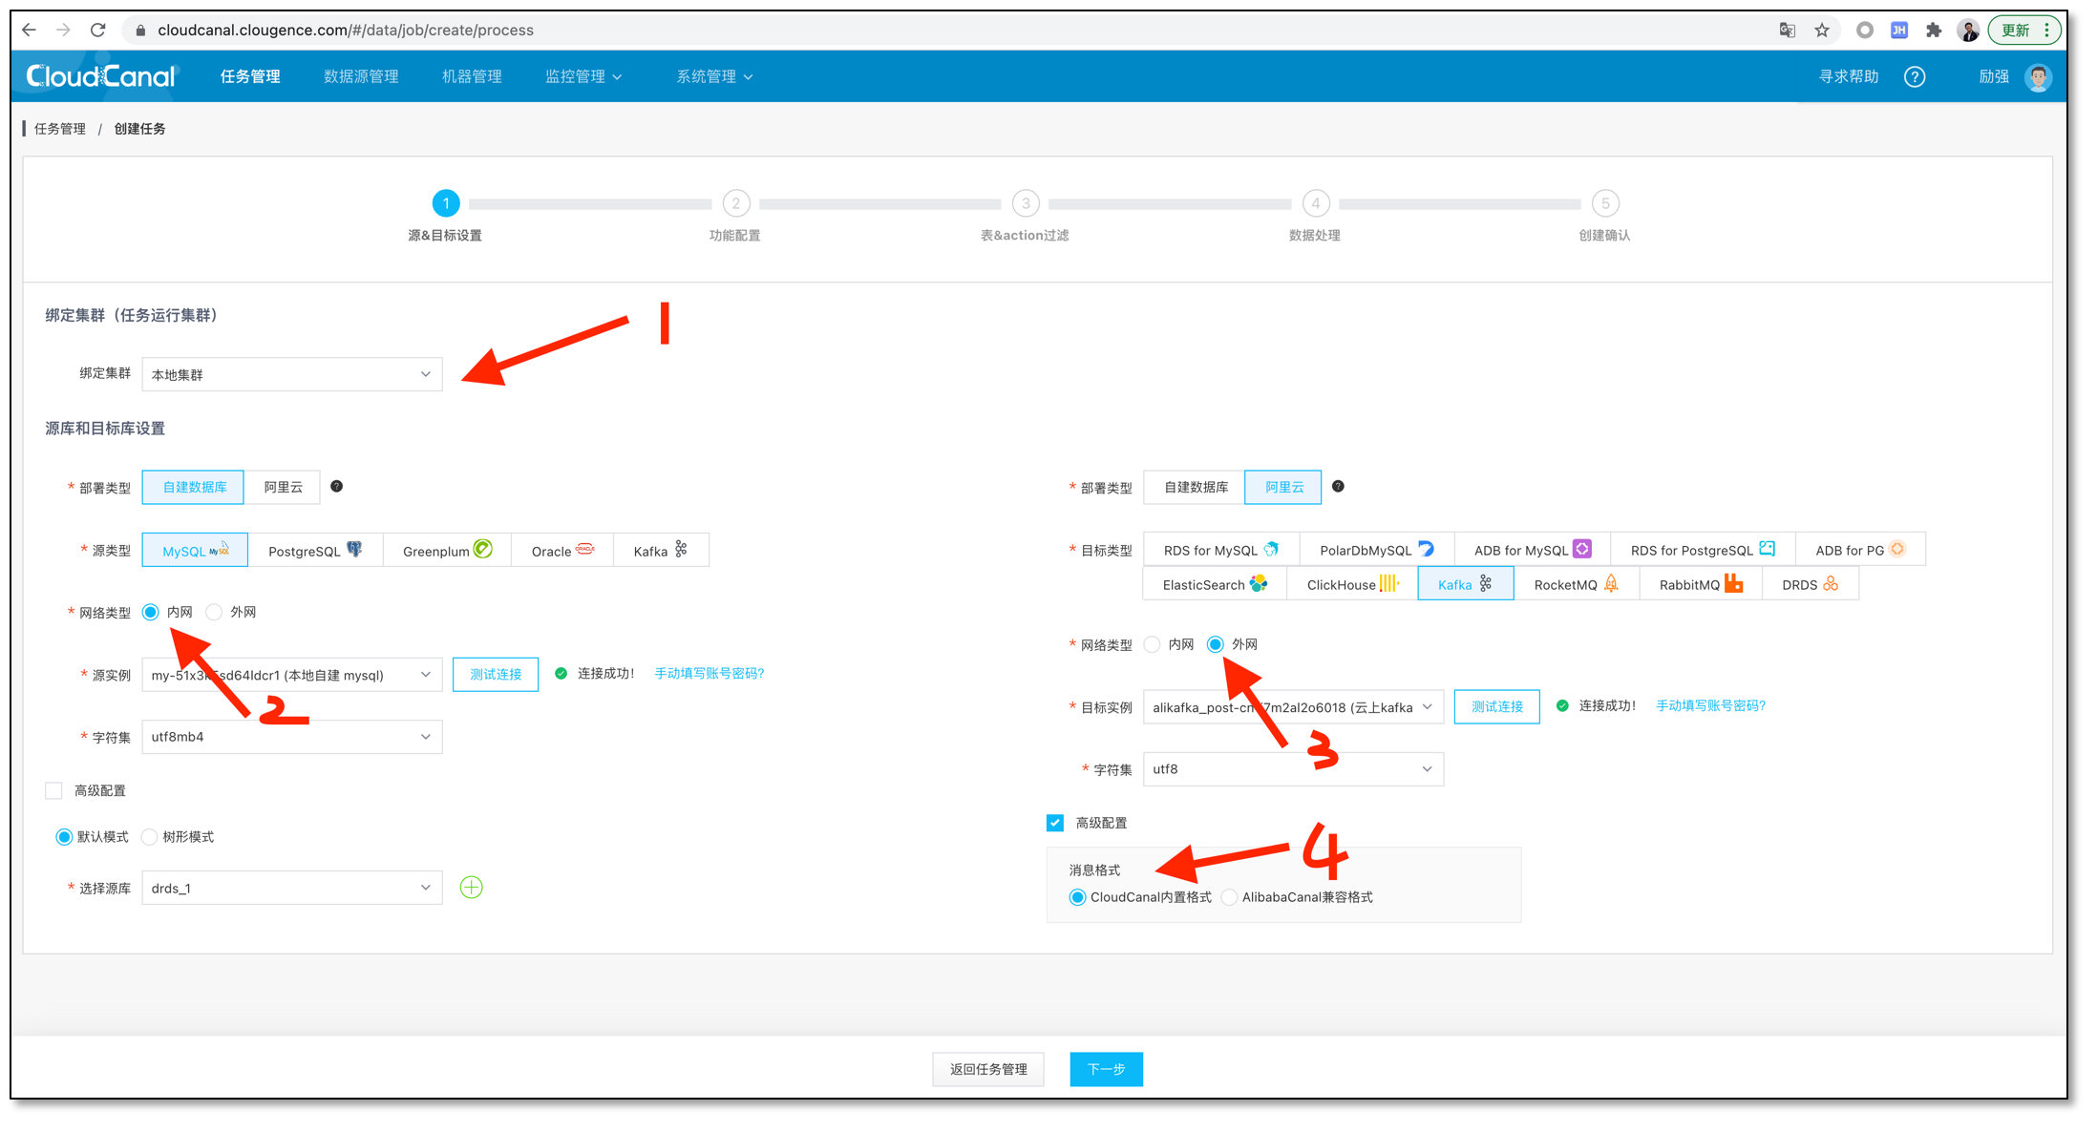The width and height of the screenshot is (2097, 1132).
Task: Select PostgreSQL as source type
Action: point(314,551)
